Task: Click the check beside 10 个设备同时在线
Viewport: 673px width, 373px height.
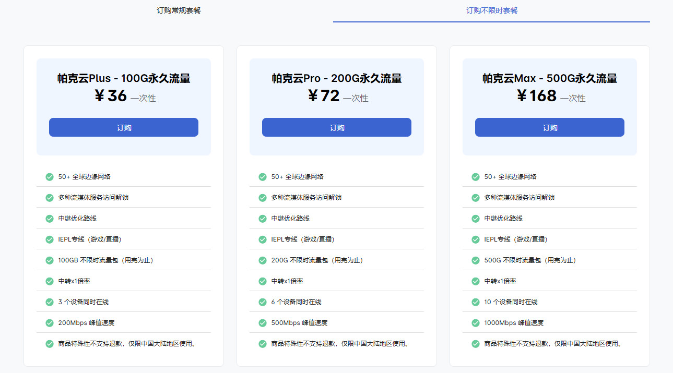Action: (475, 302)
